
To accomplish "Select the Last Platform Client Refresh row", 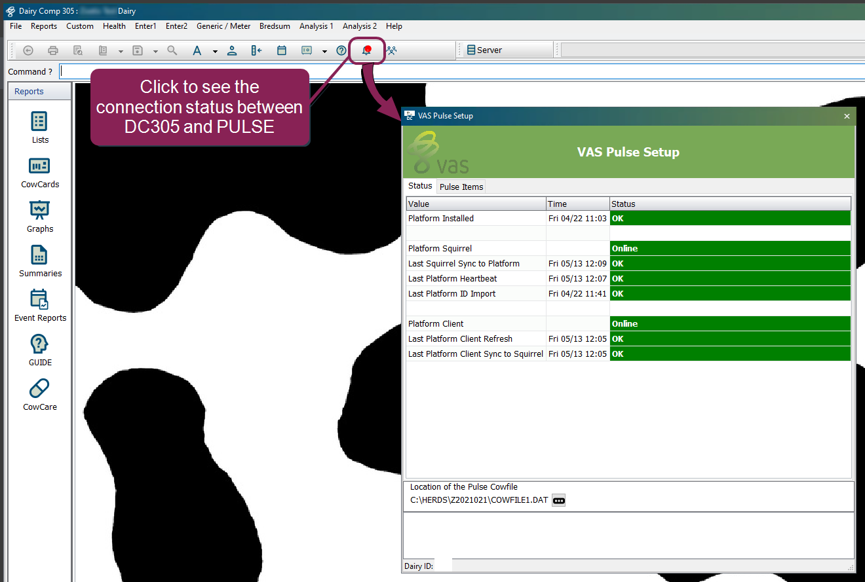I will pyautogui.click(x=628, y=338).
